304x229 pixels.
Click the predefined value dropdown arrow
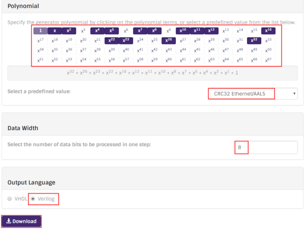(x=294, y=93)
